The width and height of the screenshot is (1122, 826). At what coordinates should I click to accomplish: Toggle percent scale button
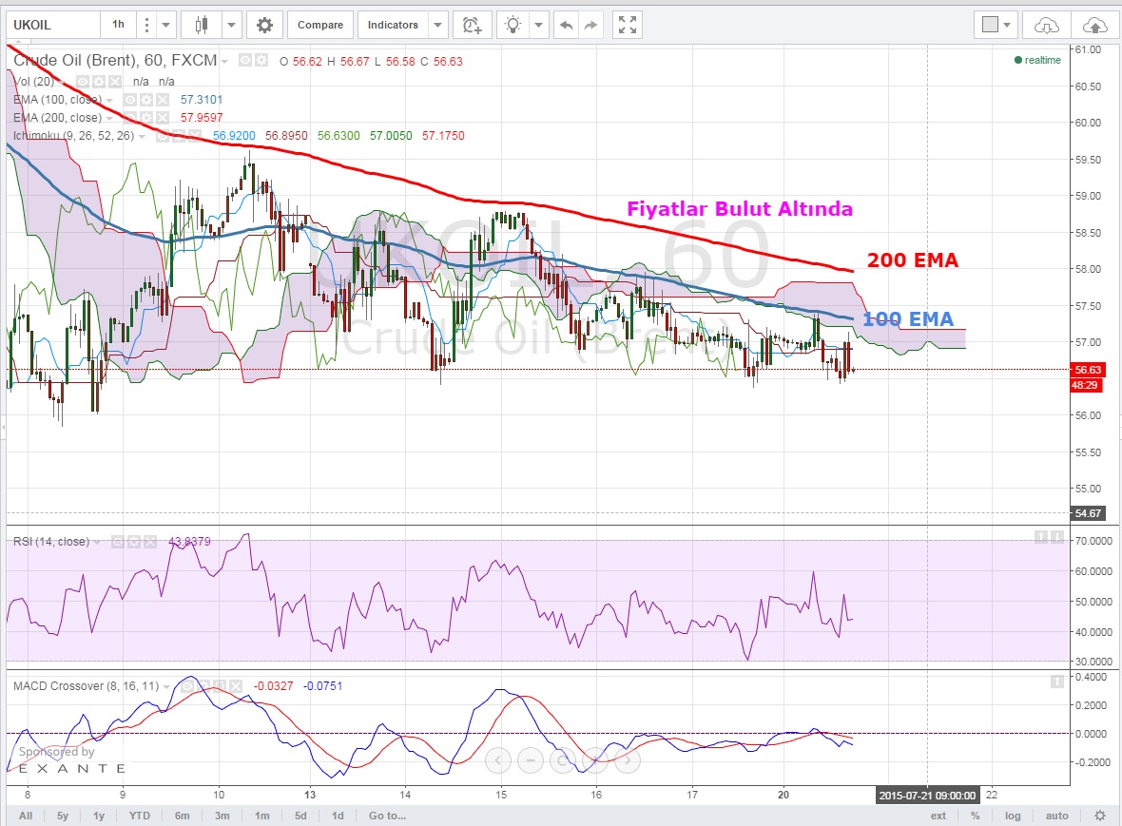click(976, 816)
